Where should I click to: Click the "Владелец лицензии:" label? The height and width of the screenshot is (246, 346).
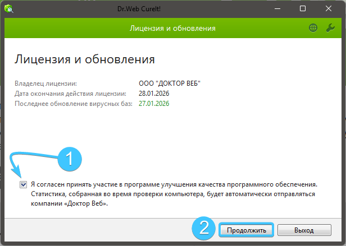(45, 83)
